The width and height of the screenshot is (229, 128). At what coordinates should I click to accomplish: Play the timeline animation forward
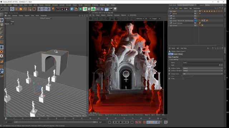[121, 122]
